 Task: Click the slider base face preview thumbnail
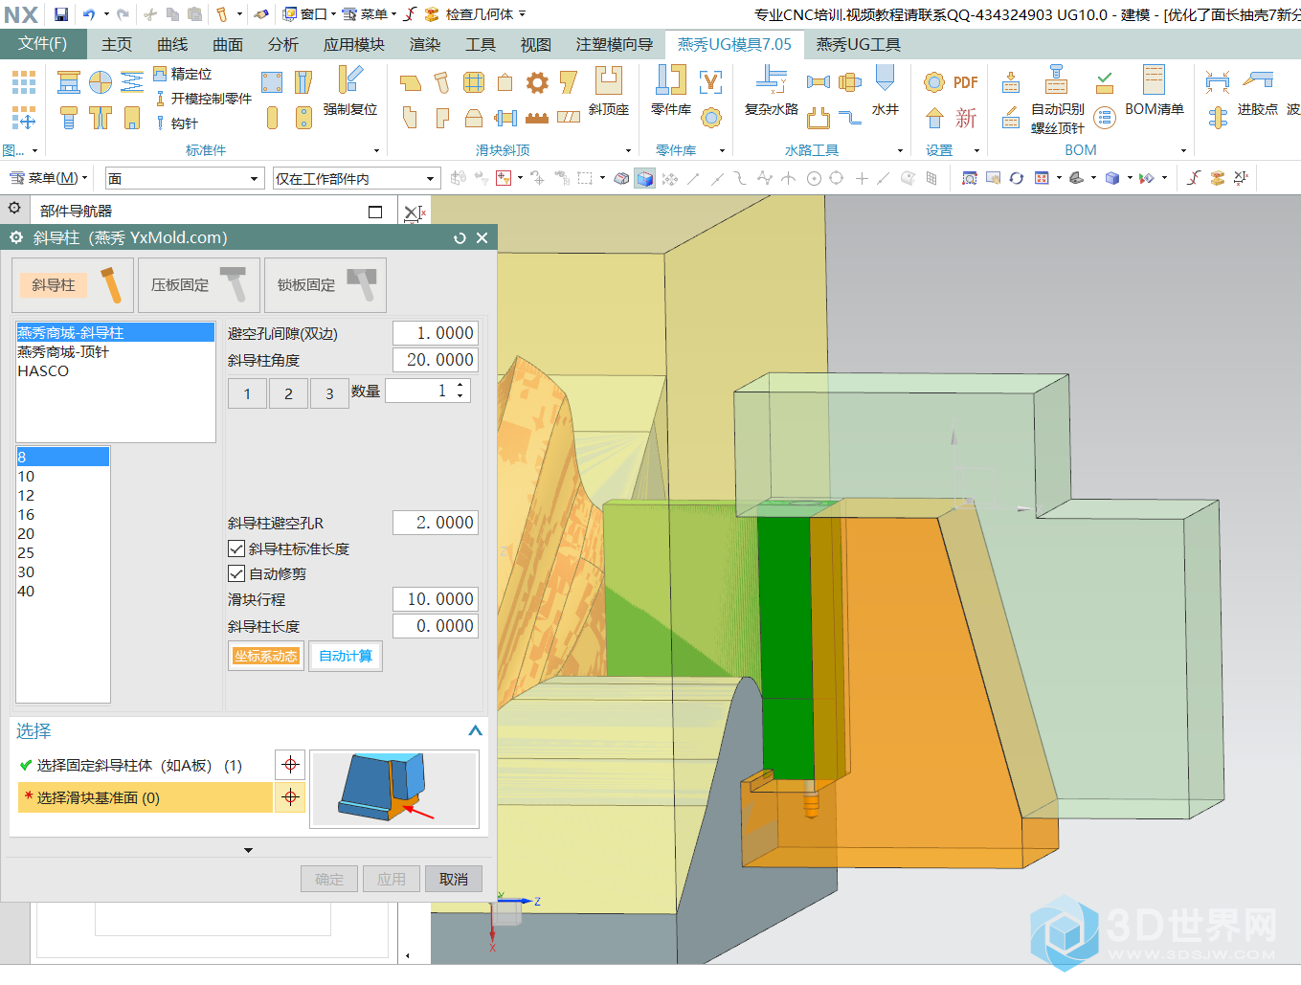coord(394,789)
